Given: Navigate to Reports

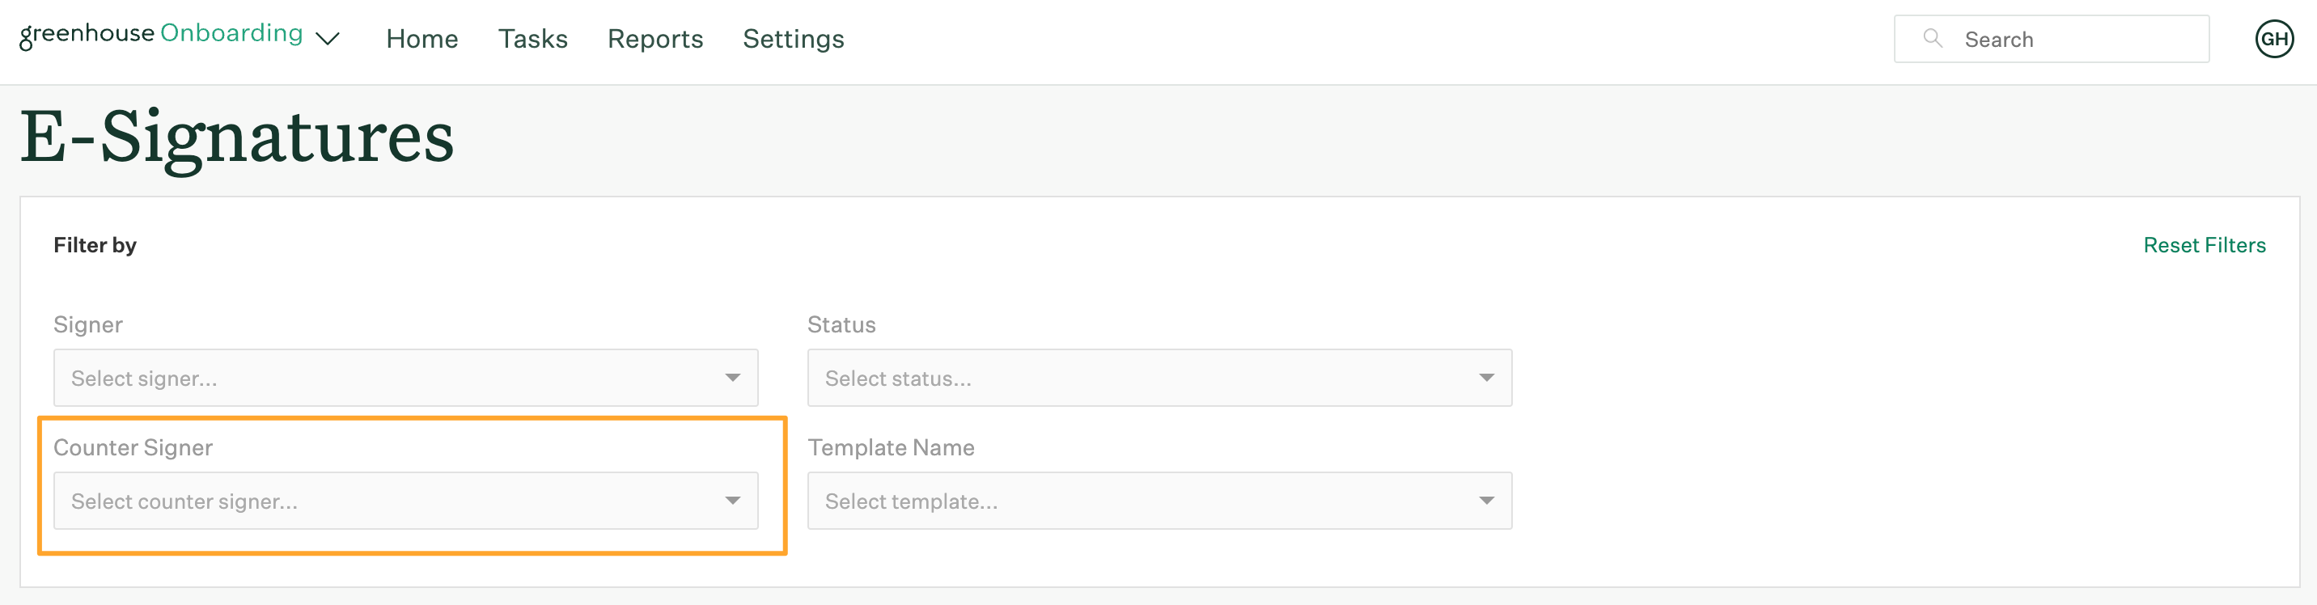Looking at the screenshot, I should [x=654, y=39].
